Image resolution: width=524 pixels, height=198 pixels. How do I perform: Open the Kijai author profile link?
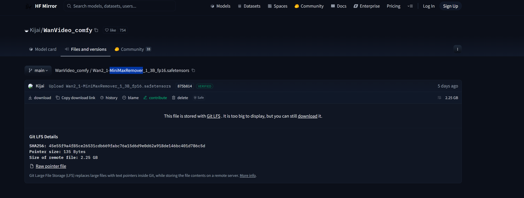[x=35, y=30]
